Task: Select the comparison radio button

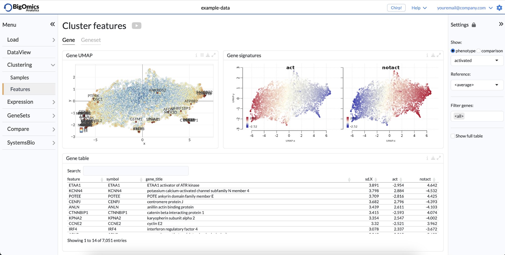Action: coord(478,51)
